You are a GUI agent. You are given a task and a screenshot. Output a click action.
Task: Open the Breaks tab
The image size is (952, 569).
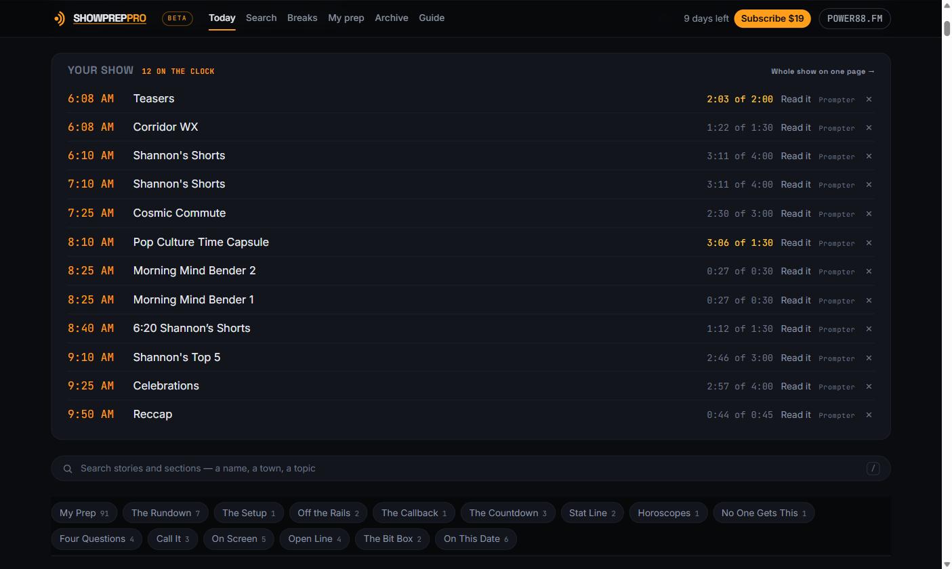click(x=302, y=18)
